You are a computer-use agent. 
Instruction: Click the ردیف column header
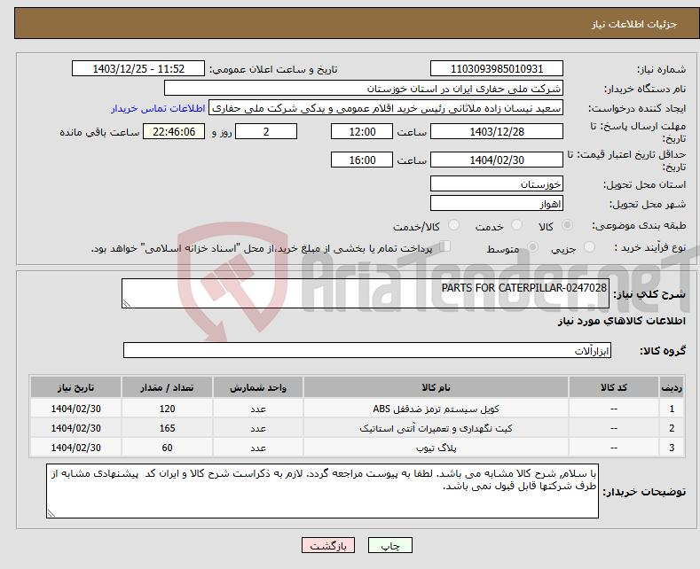[672, 387]
